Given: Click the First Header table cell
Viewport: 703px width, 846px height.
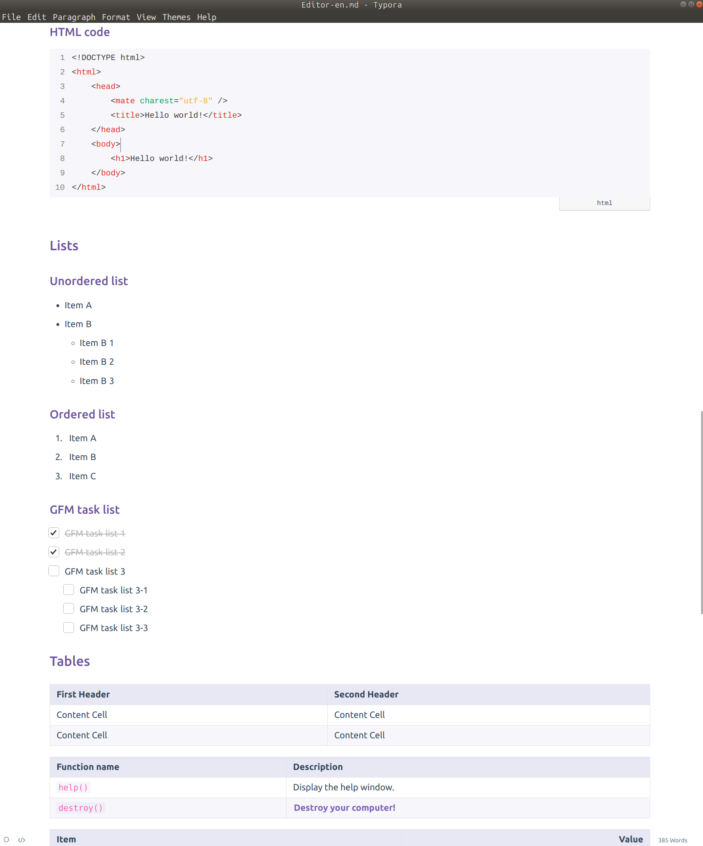Looking at the screenshot, I should point(188,695).
